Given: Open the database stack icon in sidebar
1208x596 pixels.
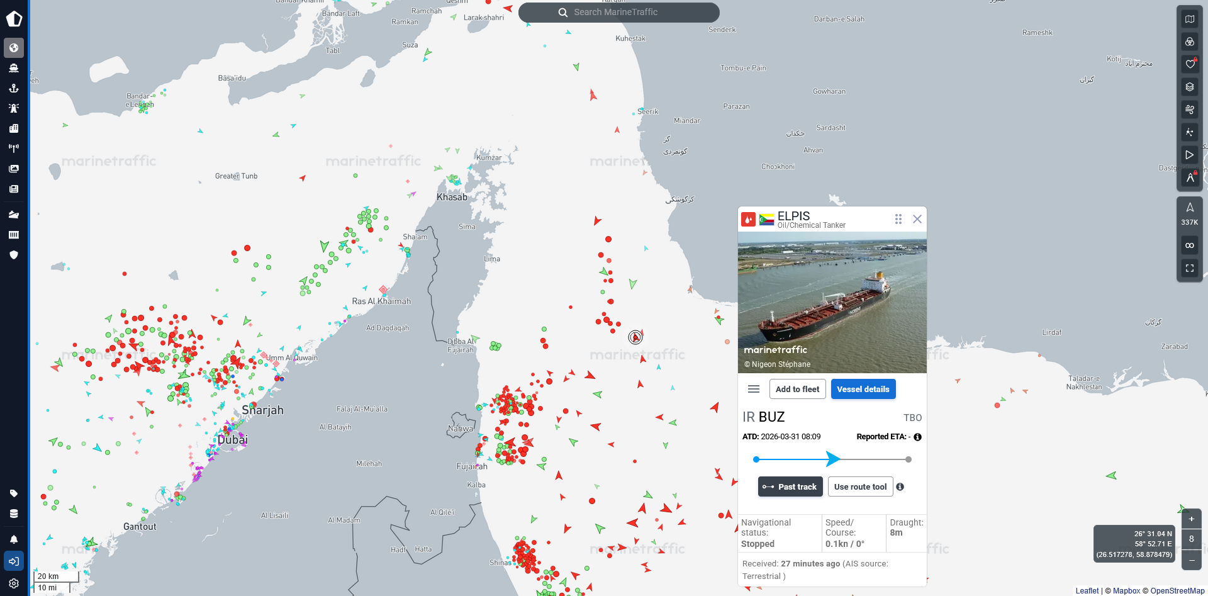Looking at the screenshot, I should click(x=14, y=514).
